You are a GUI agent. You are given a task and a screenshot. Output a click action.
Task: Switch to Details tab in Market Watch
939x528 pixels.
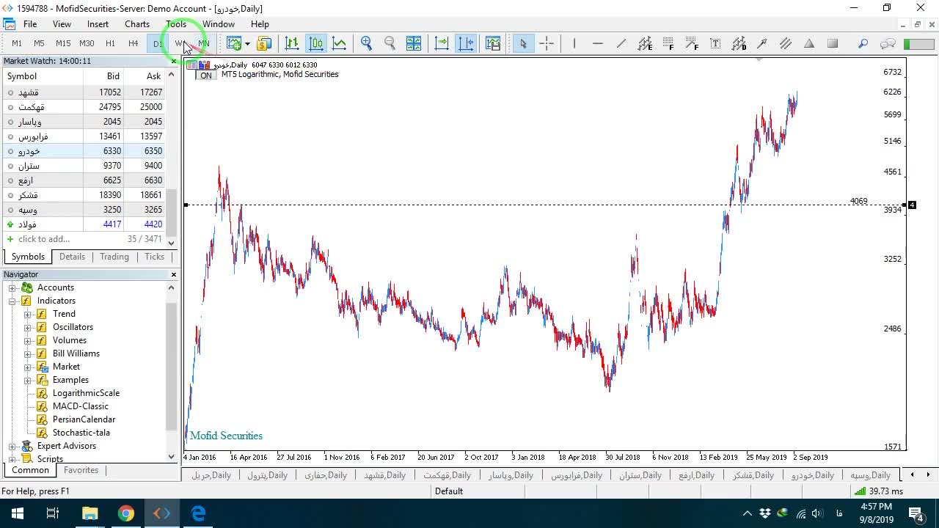72,257
